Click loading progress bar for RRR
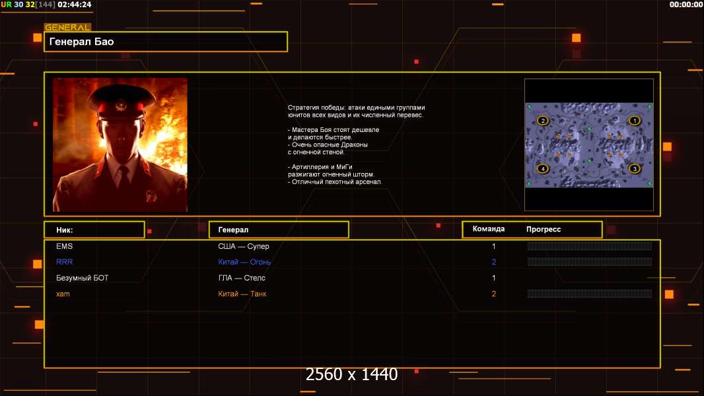704x396 pixels. tap(590, 262)
